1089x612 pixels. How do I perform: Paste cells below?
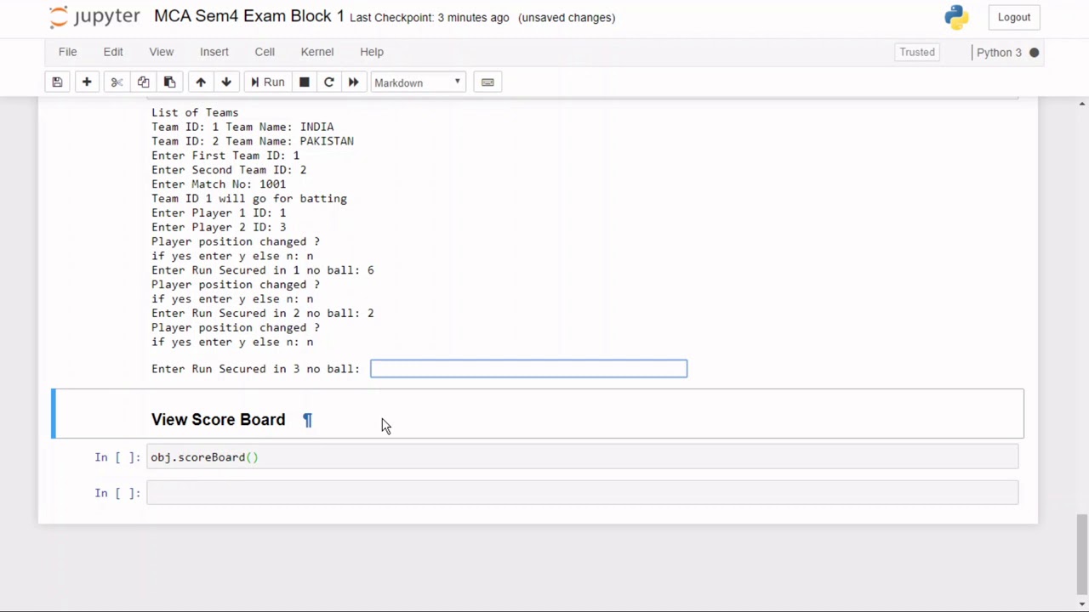169,82
